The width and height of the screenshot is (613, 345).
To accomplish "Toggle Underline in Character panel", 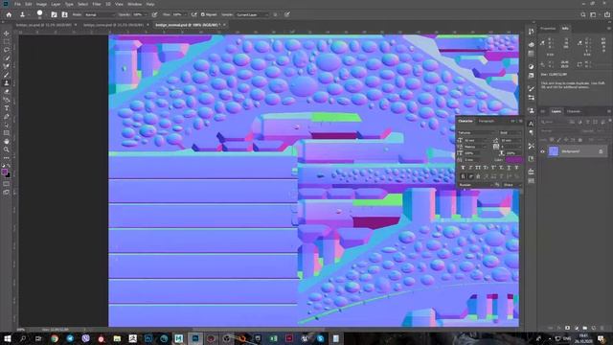I will click(x=509, y=168).
